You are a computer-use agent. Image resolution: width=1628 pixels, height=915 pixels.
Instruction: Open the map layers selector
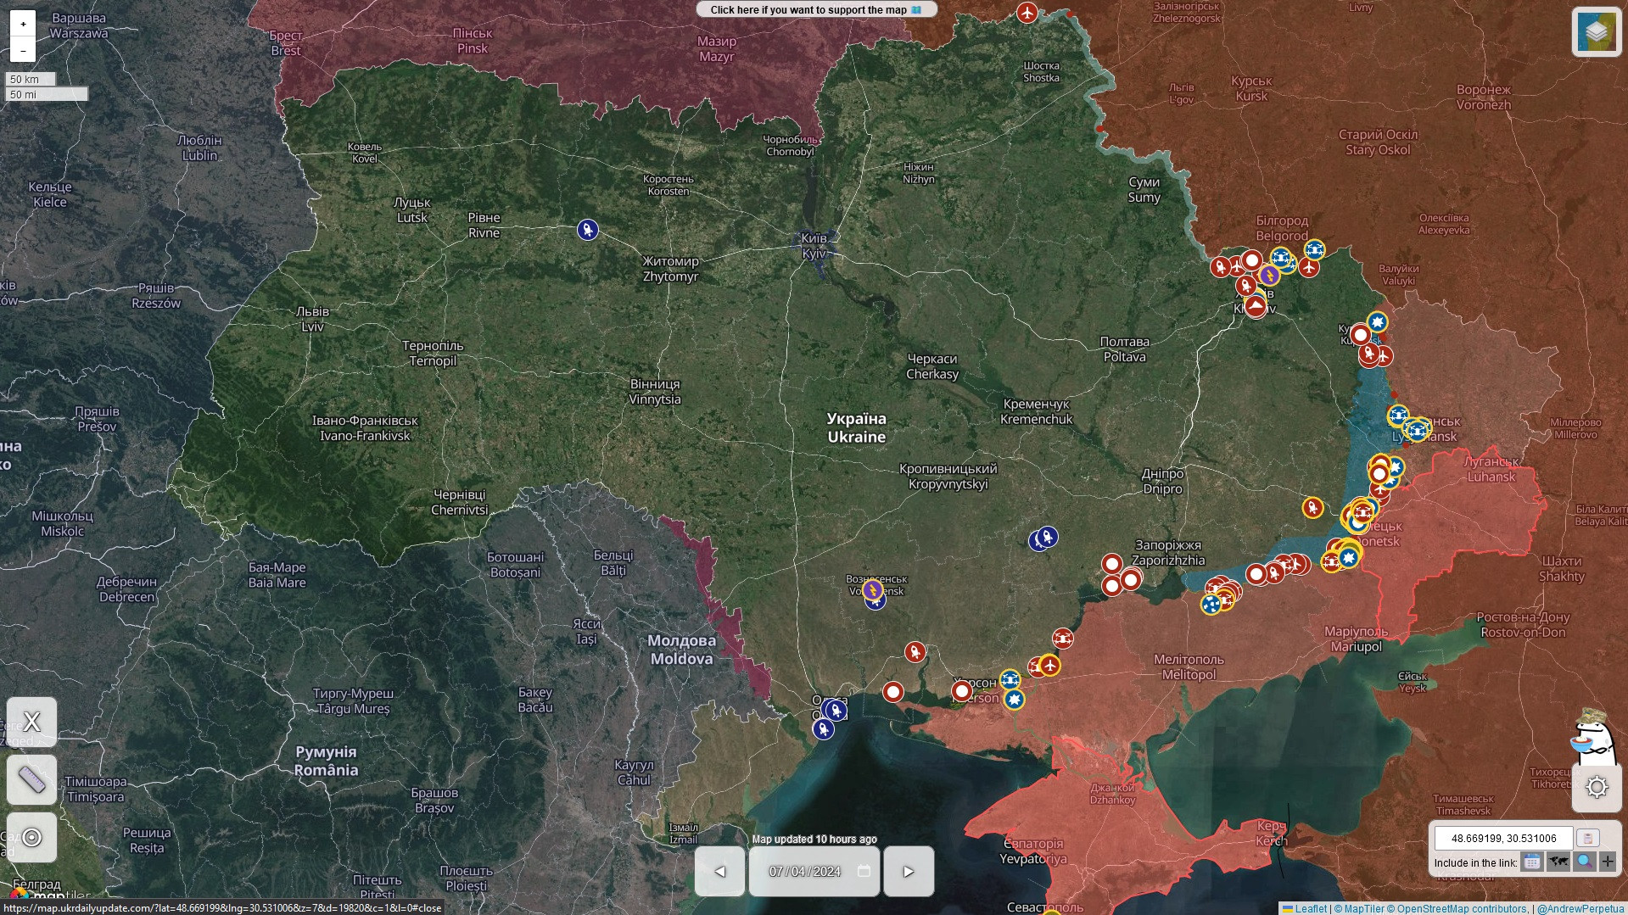coord(1596,32)
